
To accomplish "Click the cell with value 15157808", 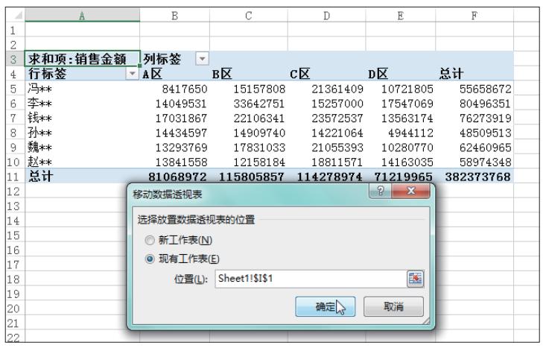I will pyautogui.click(x=249, y=89).
